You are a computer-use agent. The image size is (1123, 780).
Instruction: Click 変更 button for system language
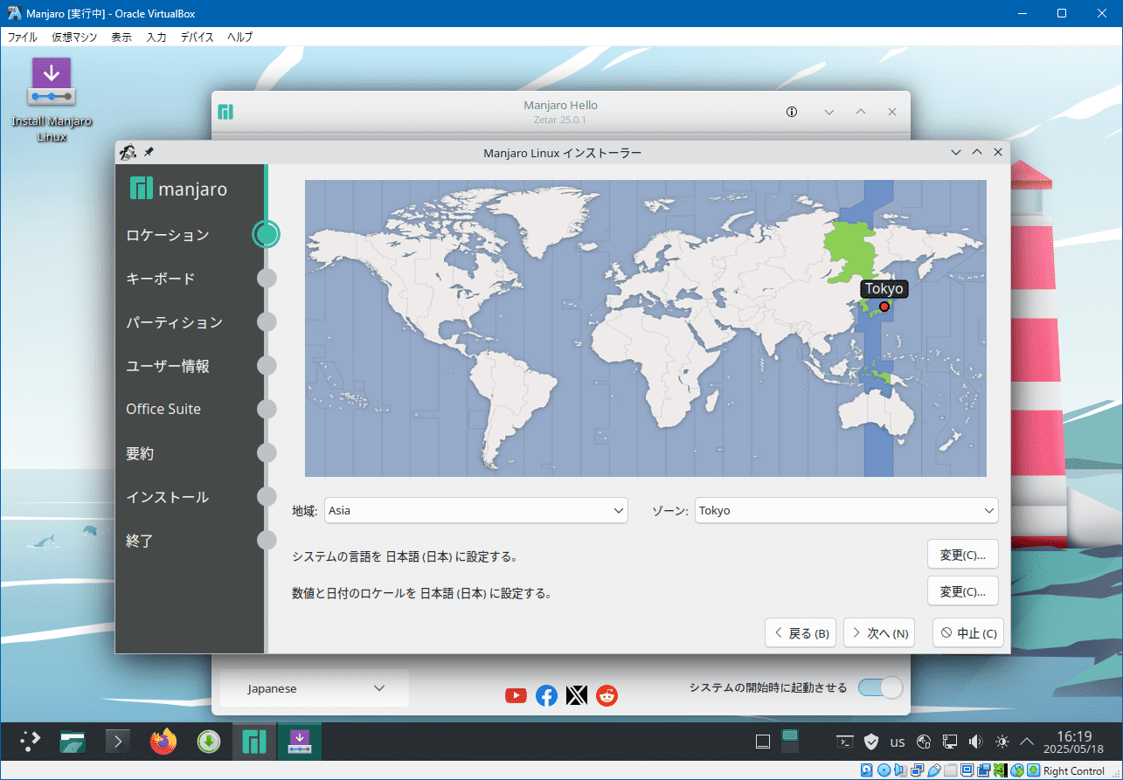point(962,555)
